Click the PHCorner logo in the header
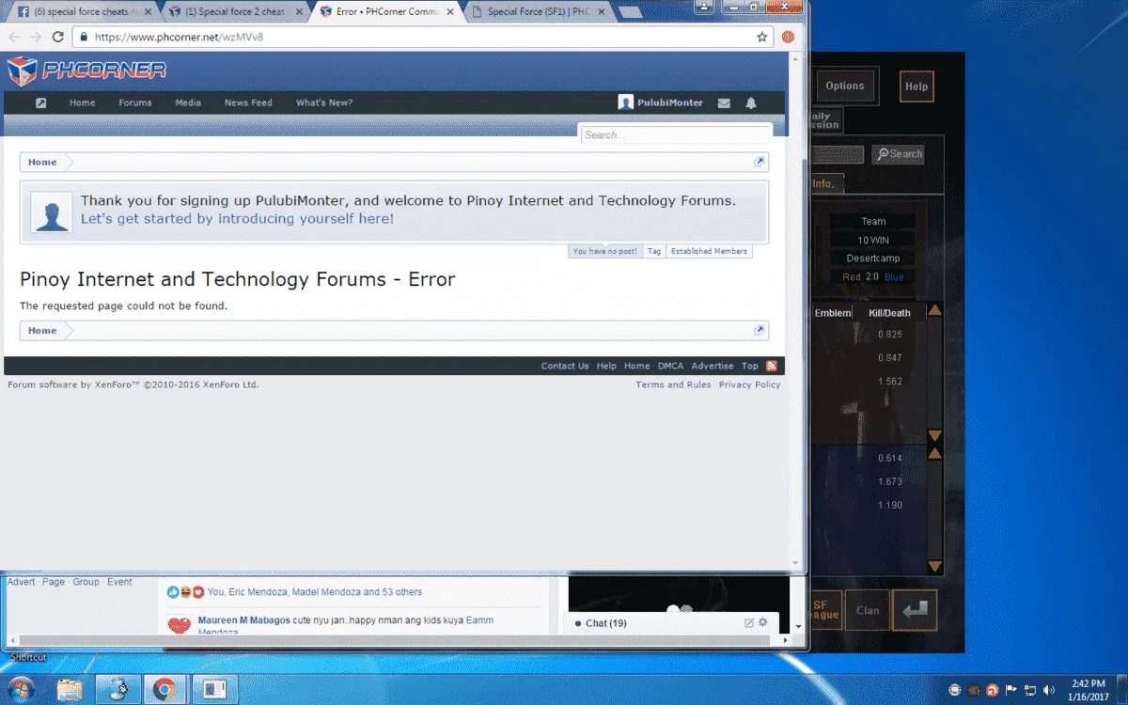 [x=86, y=70]
